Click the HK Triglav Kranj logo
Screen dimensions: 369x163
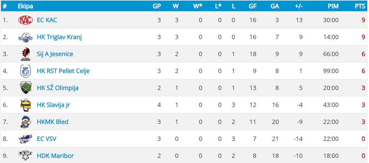coord(25,37)
